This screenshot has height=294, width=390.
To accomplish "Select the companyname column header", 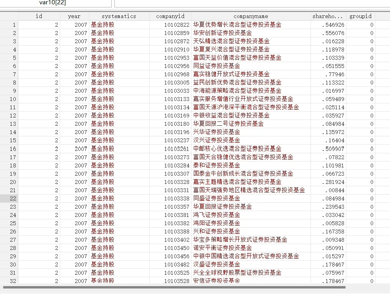I will 250,16.
